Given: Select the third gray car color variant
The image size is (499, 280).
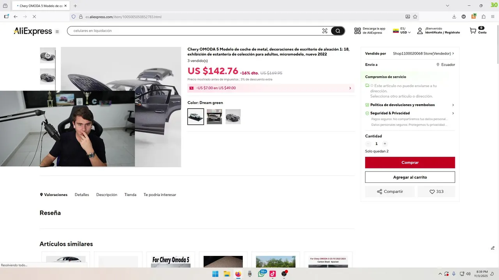Looking at the screenshot, I should click(233, 117).
